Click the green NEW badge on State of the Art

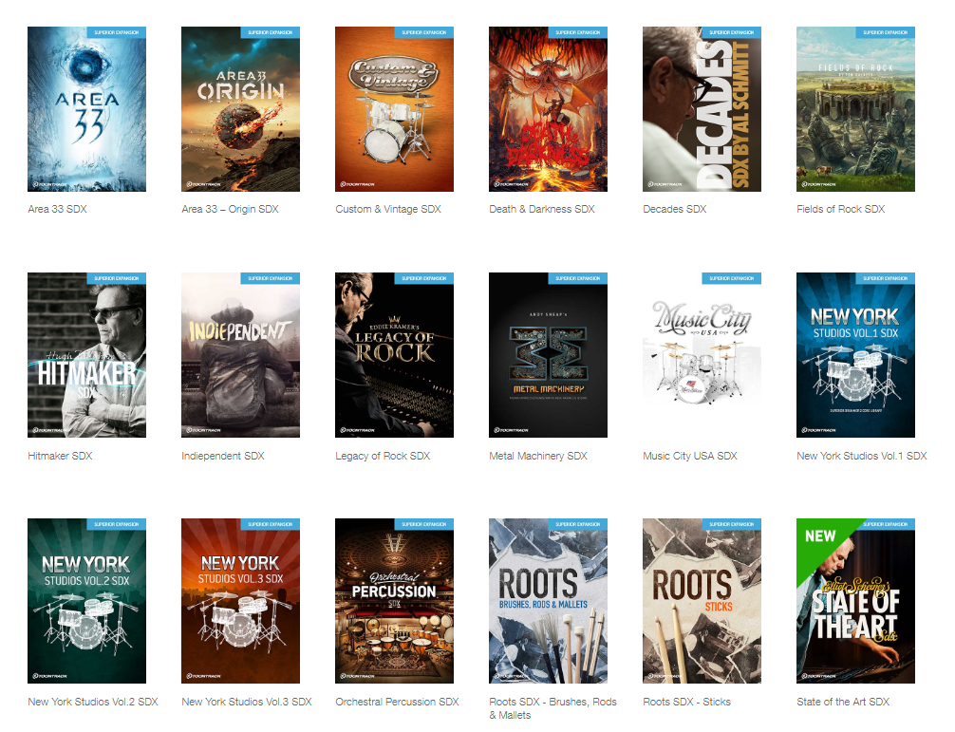click(820, 537)
